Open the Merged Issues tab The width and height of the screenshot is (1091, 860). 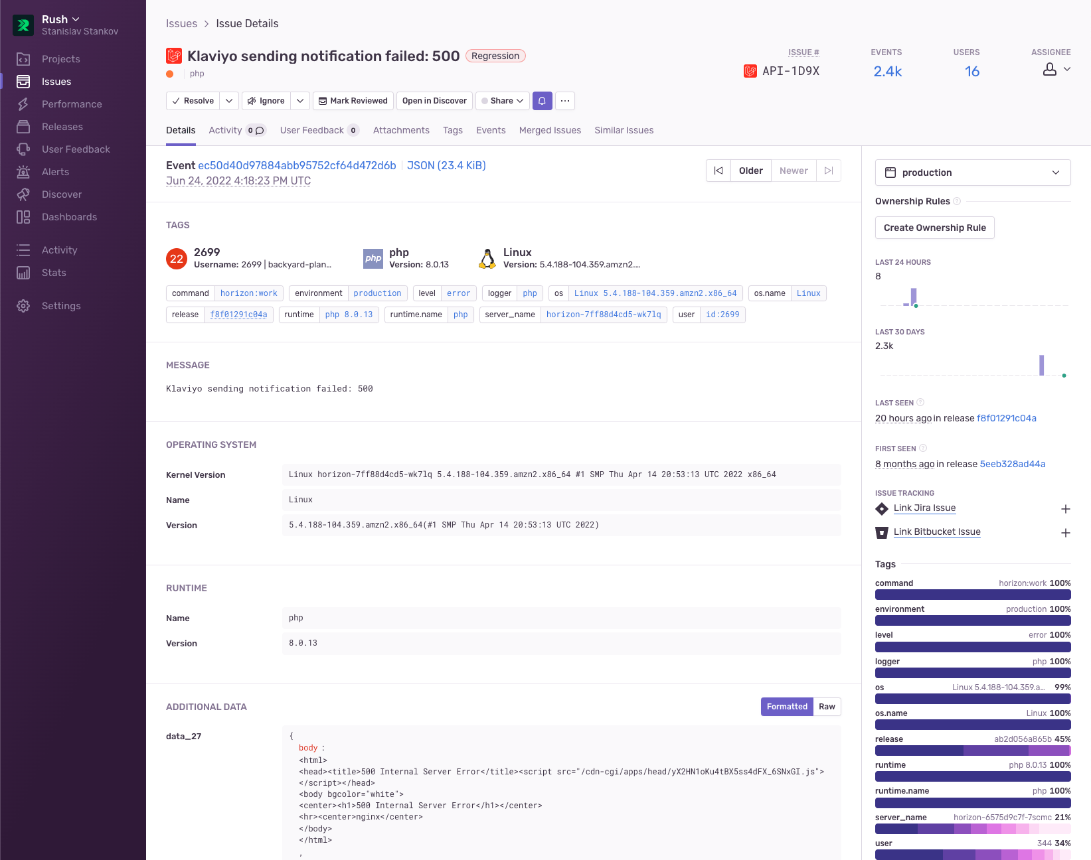click(x=550, y=130)
